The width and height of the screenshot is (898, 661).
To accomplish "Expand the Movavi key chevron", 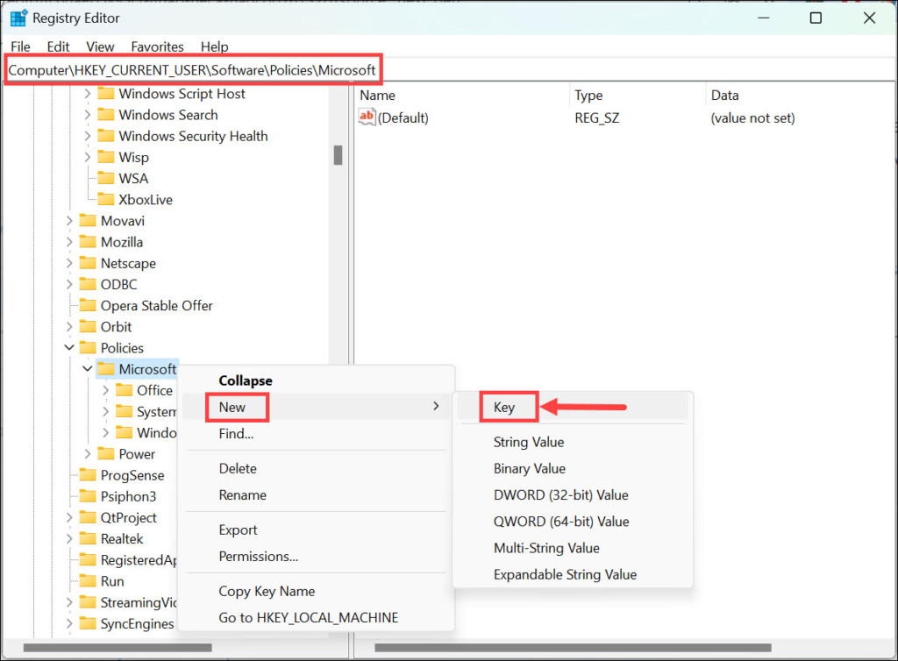I will (x=69, y=221).
